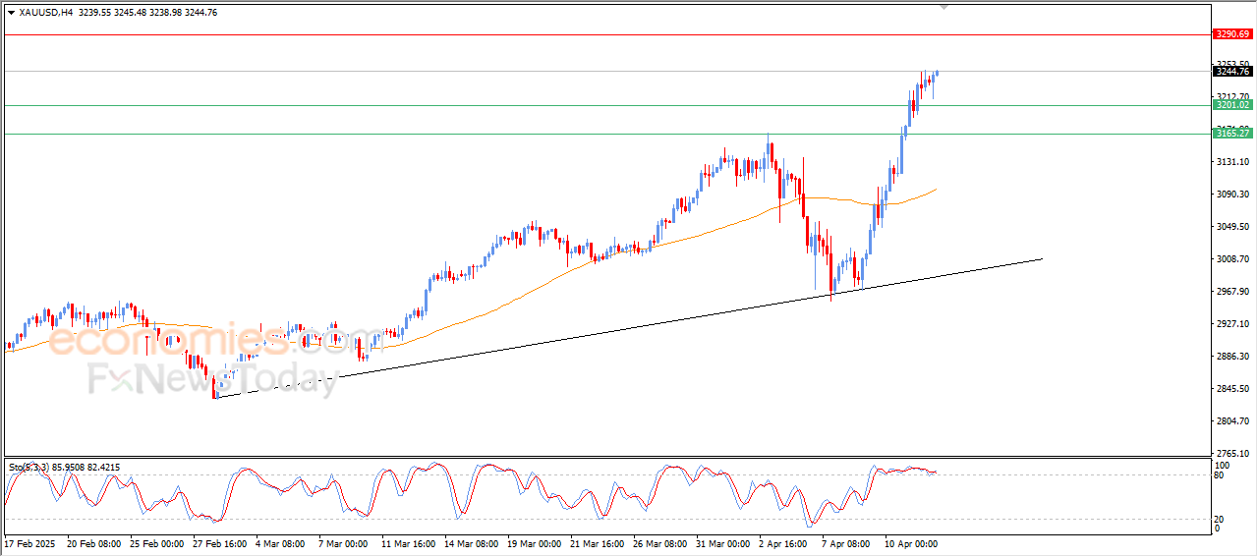Select the red 3290.69 price label
Image resolution: width=1258 pixels, height=557 pixels.
click(1232, 34)
